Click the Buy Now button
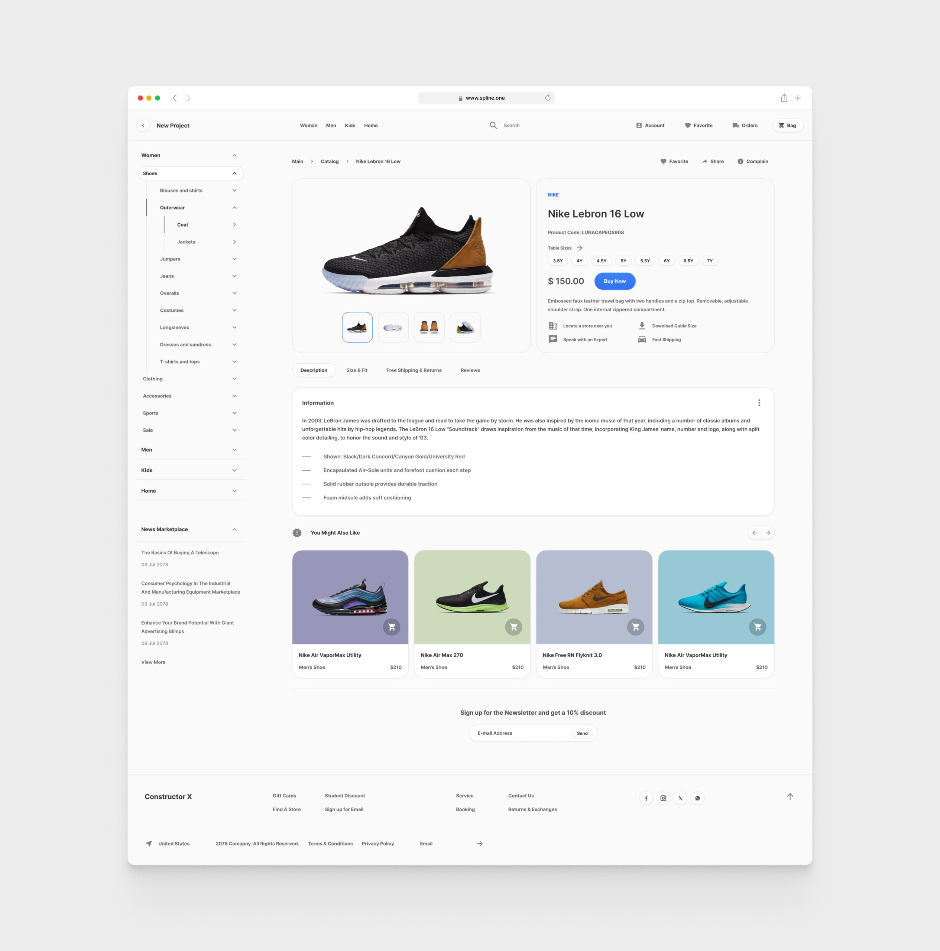940x951 pixels. pyautogui.click(x=615, y=281)
